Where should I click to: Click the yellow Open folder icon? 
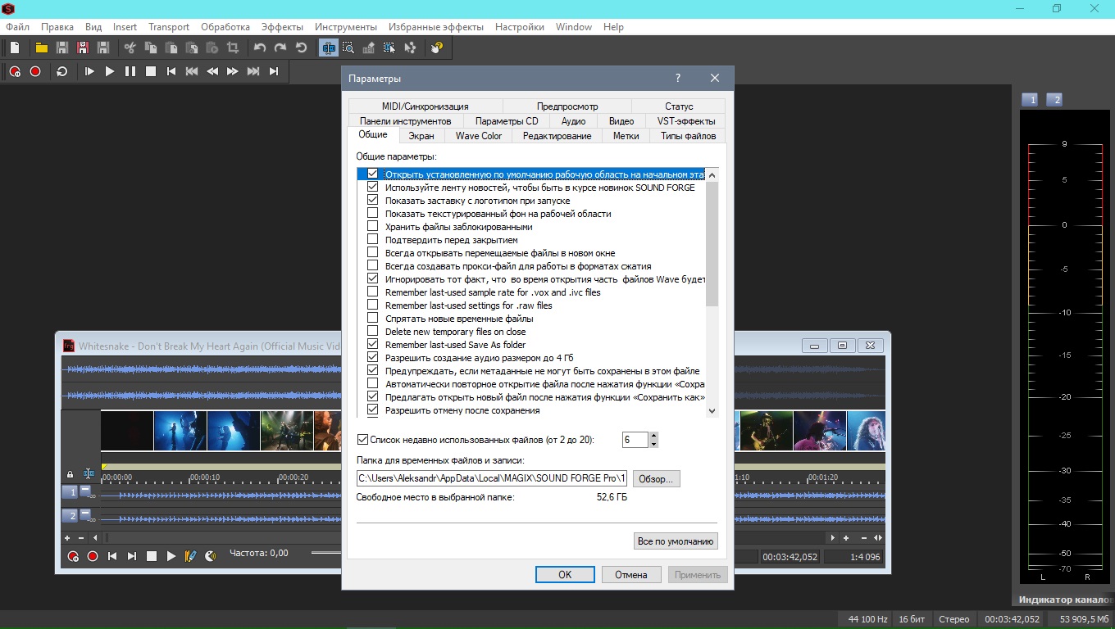click(41, 48)
